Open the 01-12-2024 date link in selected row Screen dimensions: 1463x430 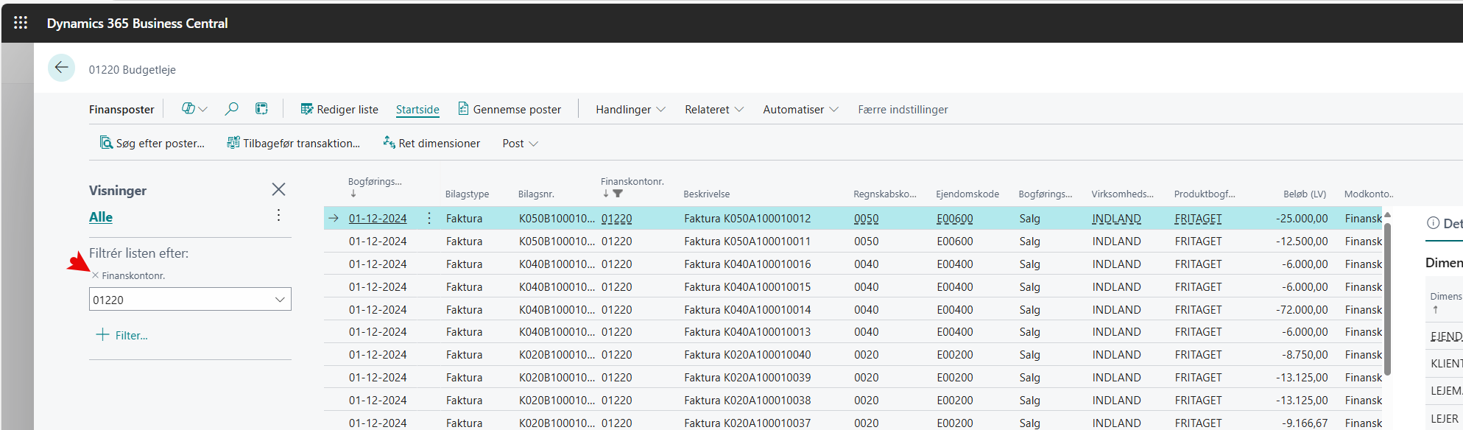click(x=378, y=218)
